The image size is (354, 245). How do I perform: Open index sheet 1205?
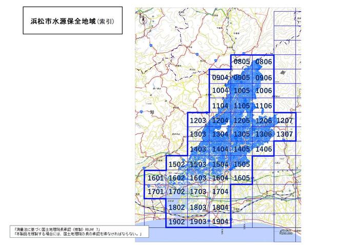242,120
